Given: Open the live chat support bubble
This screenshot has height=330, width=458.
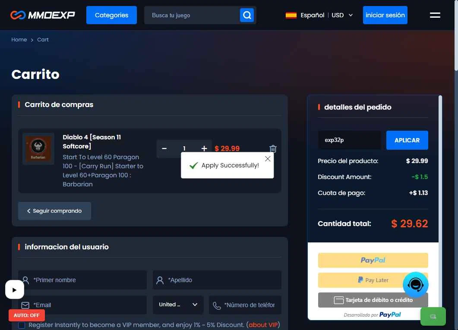Looking at the screenshot, I should pos(415,284).
